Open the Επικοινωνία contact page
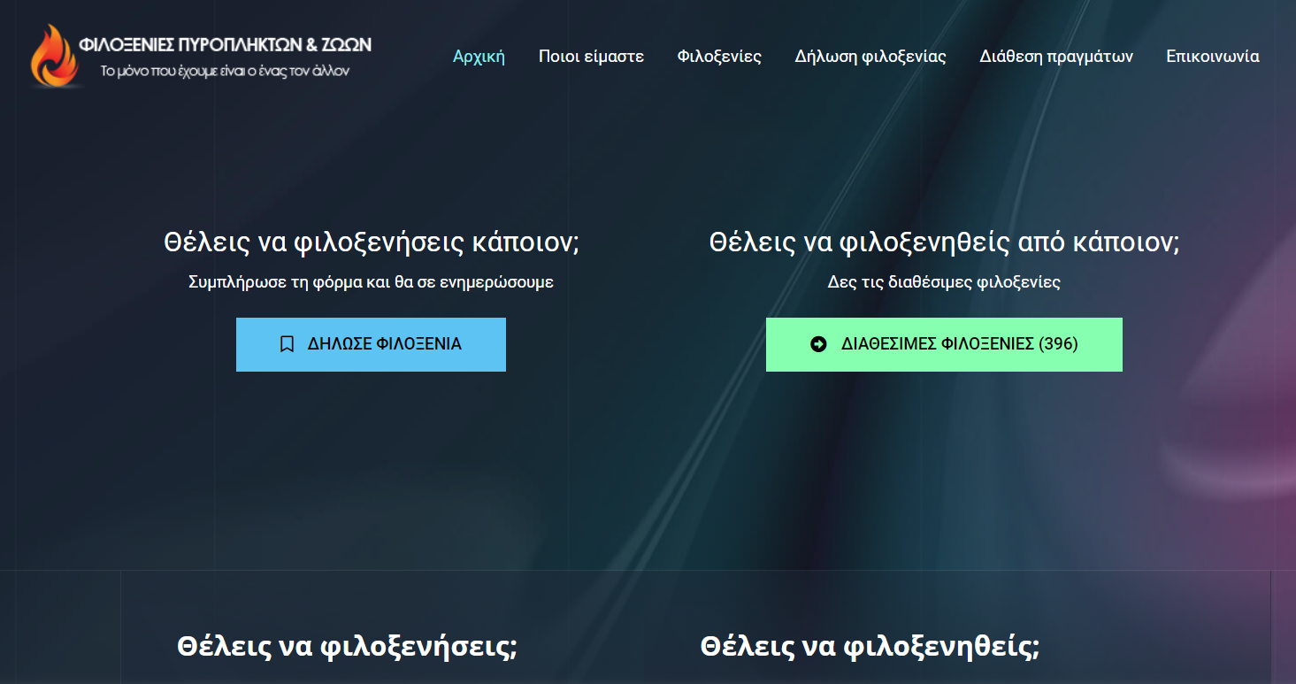 1212,57
